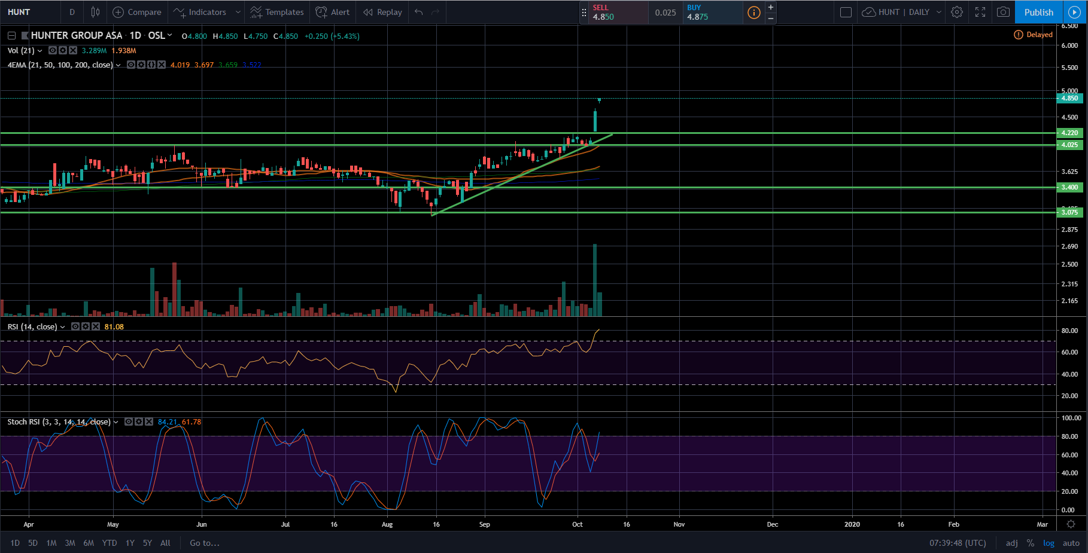This screenshot has width=1088, height=553.
Task: Create a new Alert
Action: 333,12
